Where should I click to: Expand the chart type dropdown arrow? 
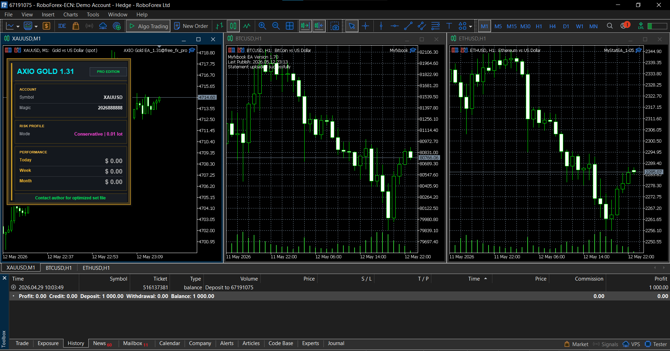point(18,26)
